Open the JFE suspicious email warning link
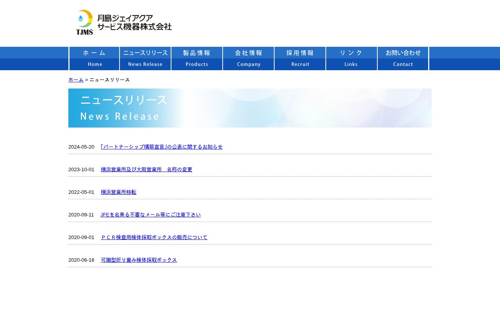The height and width of the screenshot is (312, 500). [x=150, y=215]
